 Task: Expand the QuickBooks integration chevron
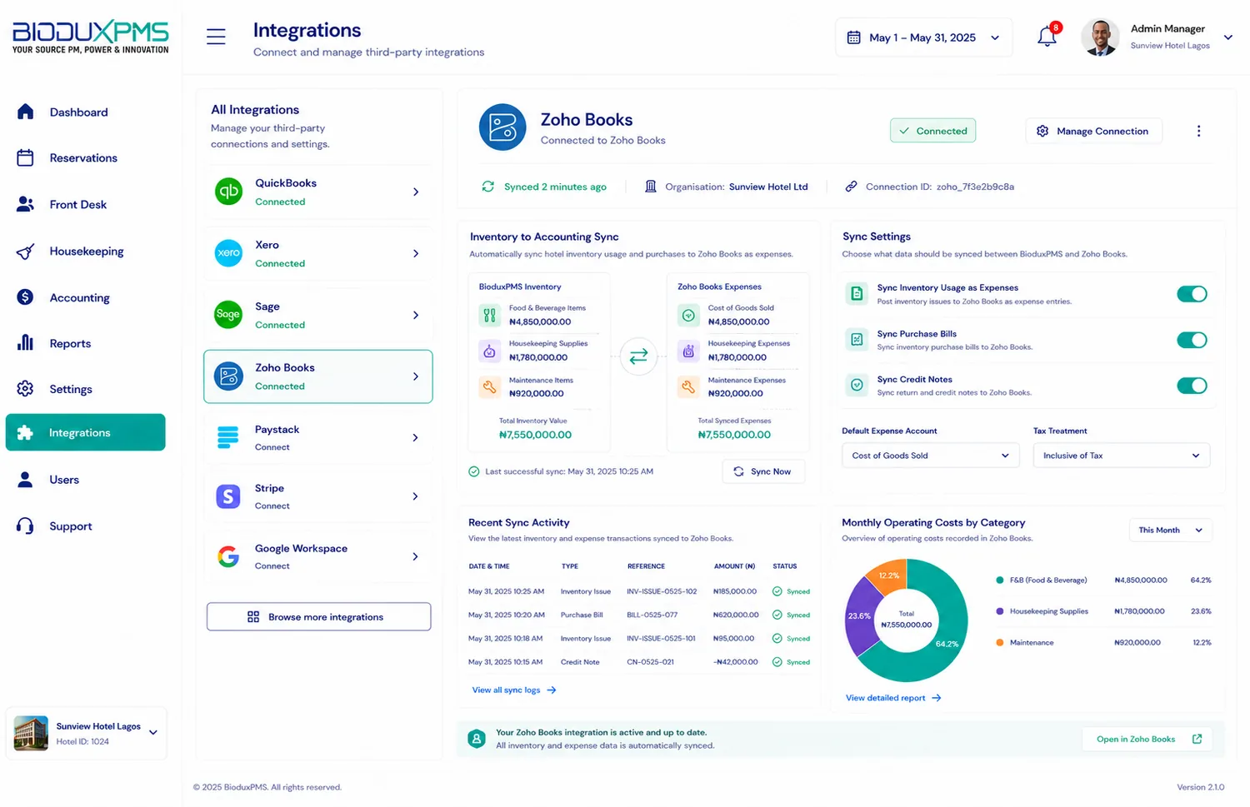(x=416, y=192)
